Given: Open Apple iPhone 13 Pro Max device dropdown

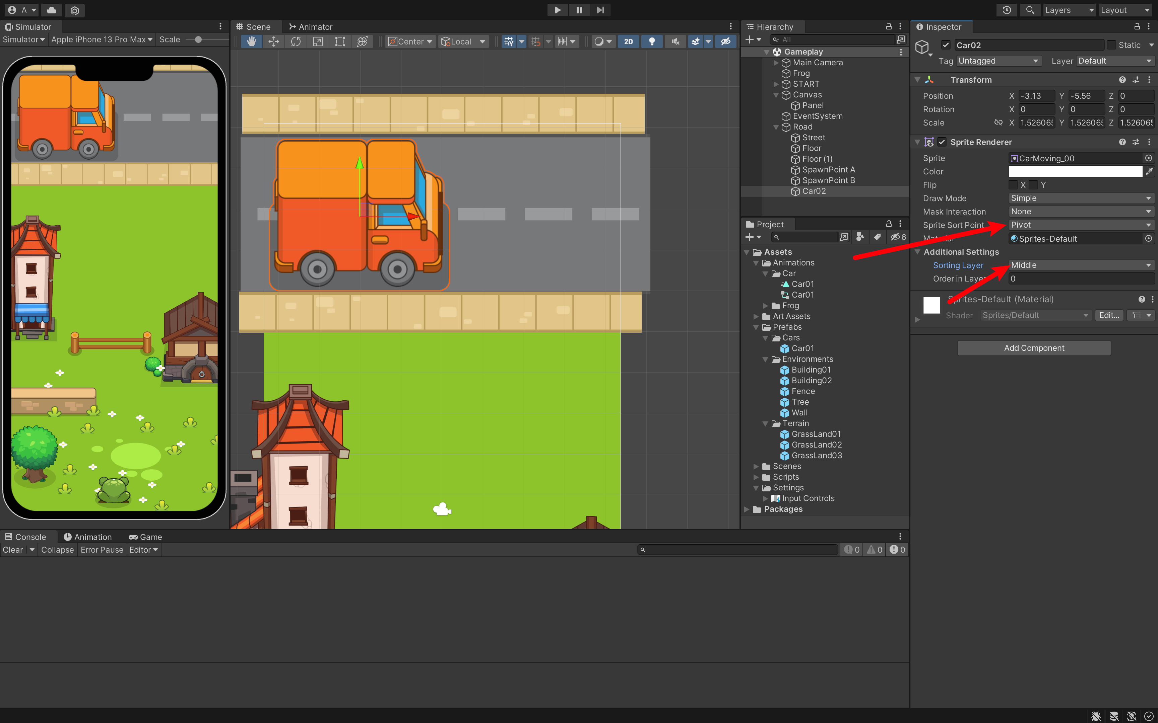Looking at the screenshot, I should coord(102,39).
